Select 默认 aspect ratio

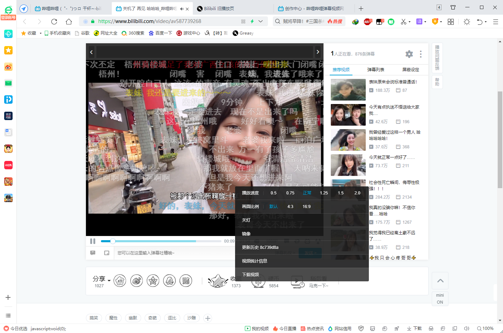pyautogui.click(x=274, y=207)
